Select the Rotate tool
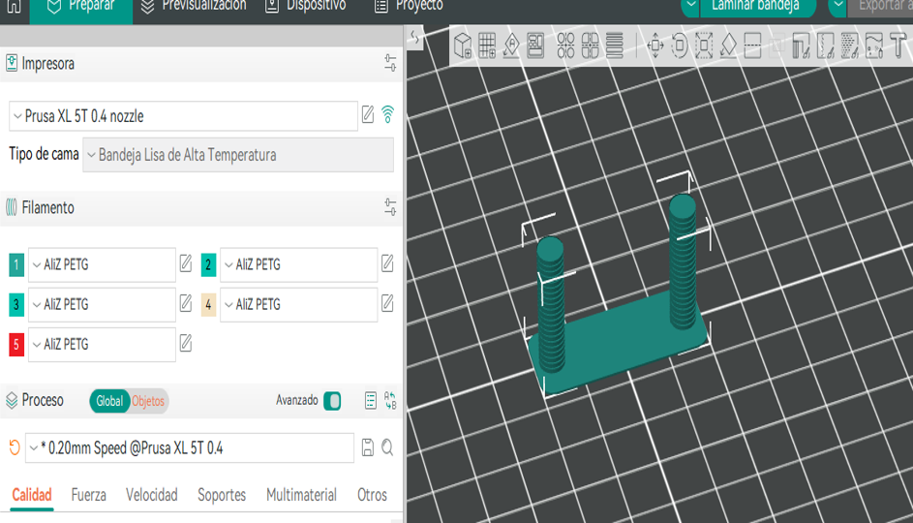 (x=680, y=46)
